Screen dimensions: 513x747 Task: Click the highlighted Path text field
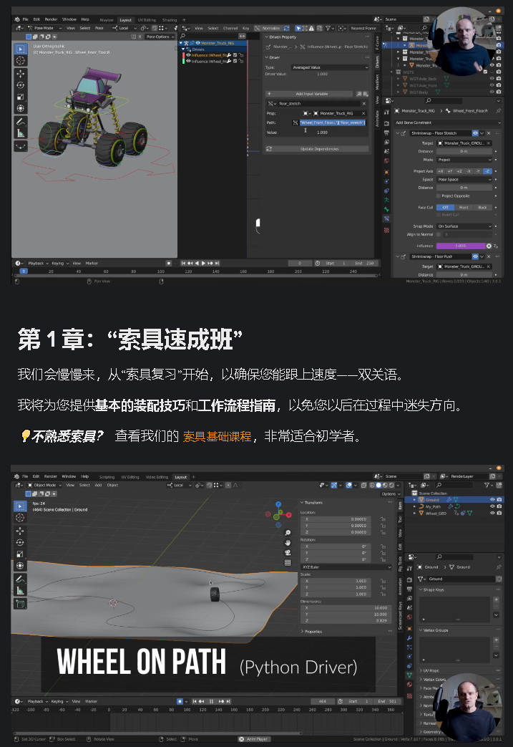click(x=332, y=123)
